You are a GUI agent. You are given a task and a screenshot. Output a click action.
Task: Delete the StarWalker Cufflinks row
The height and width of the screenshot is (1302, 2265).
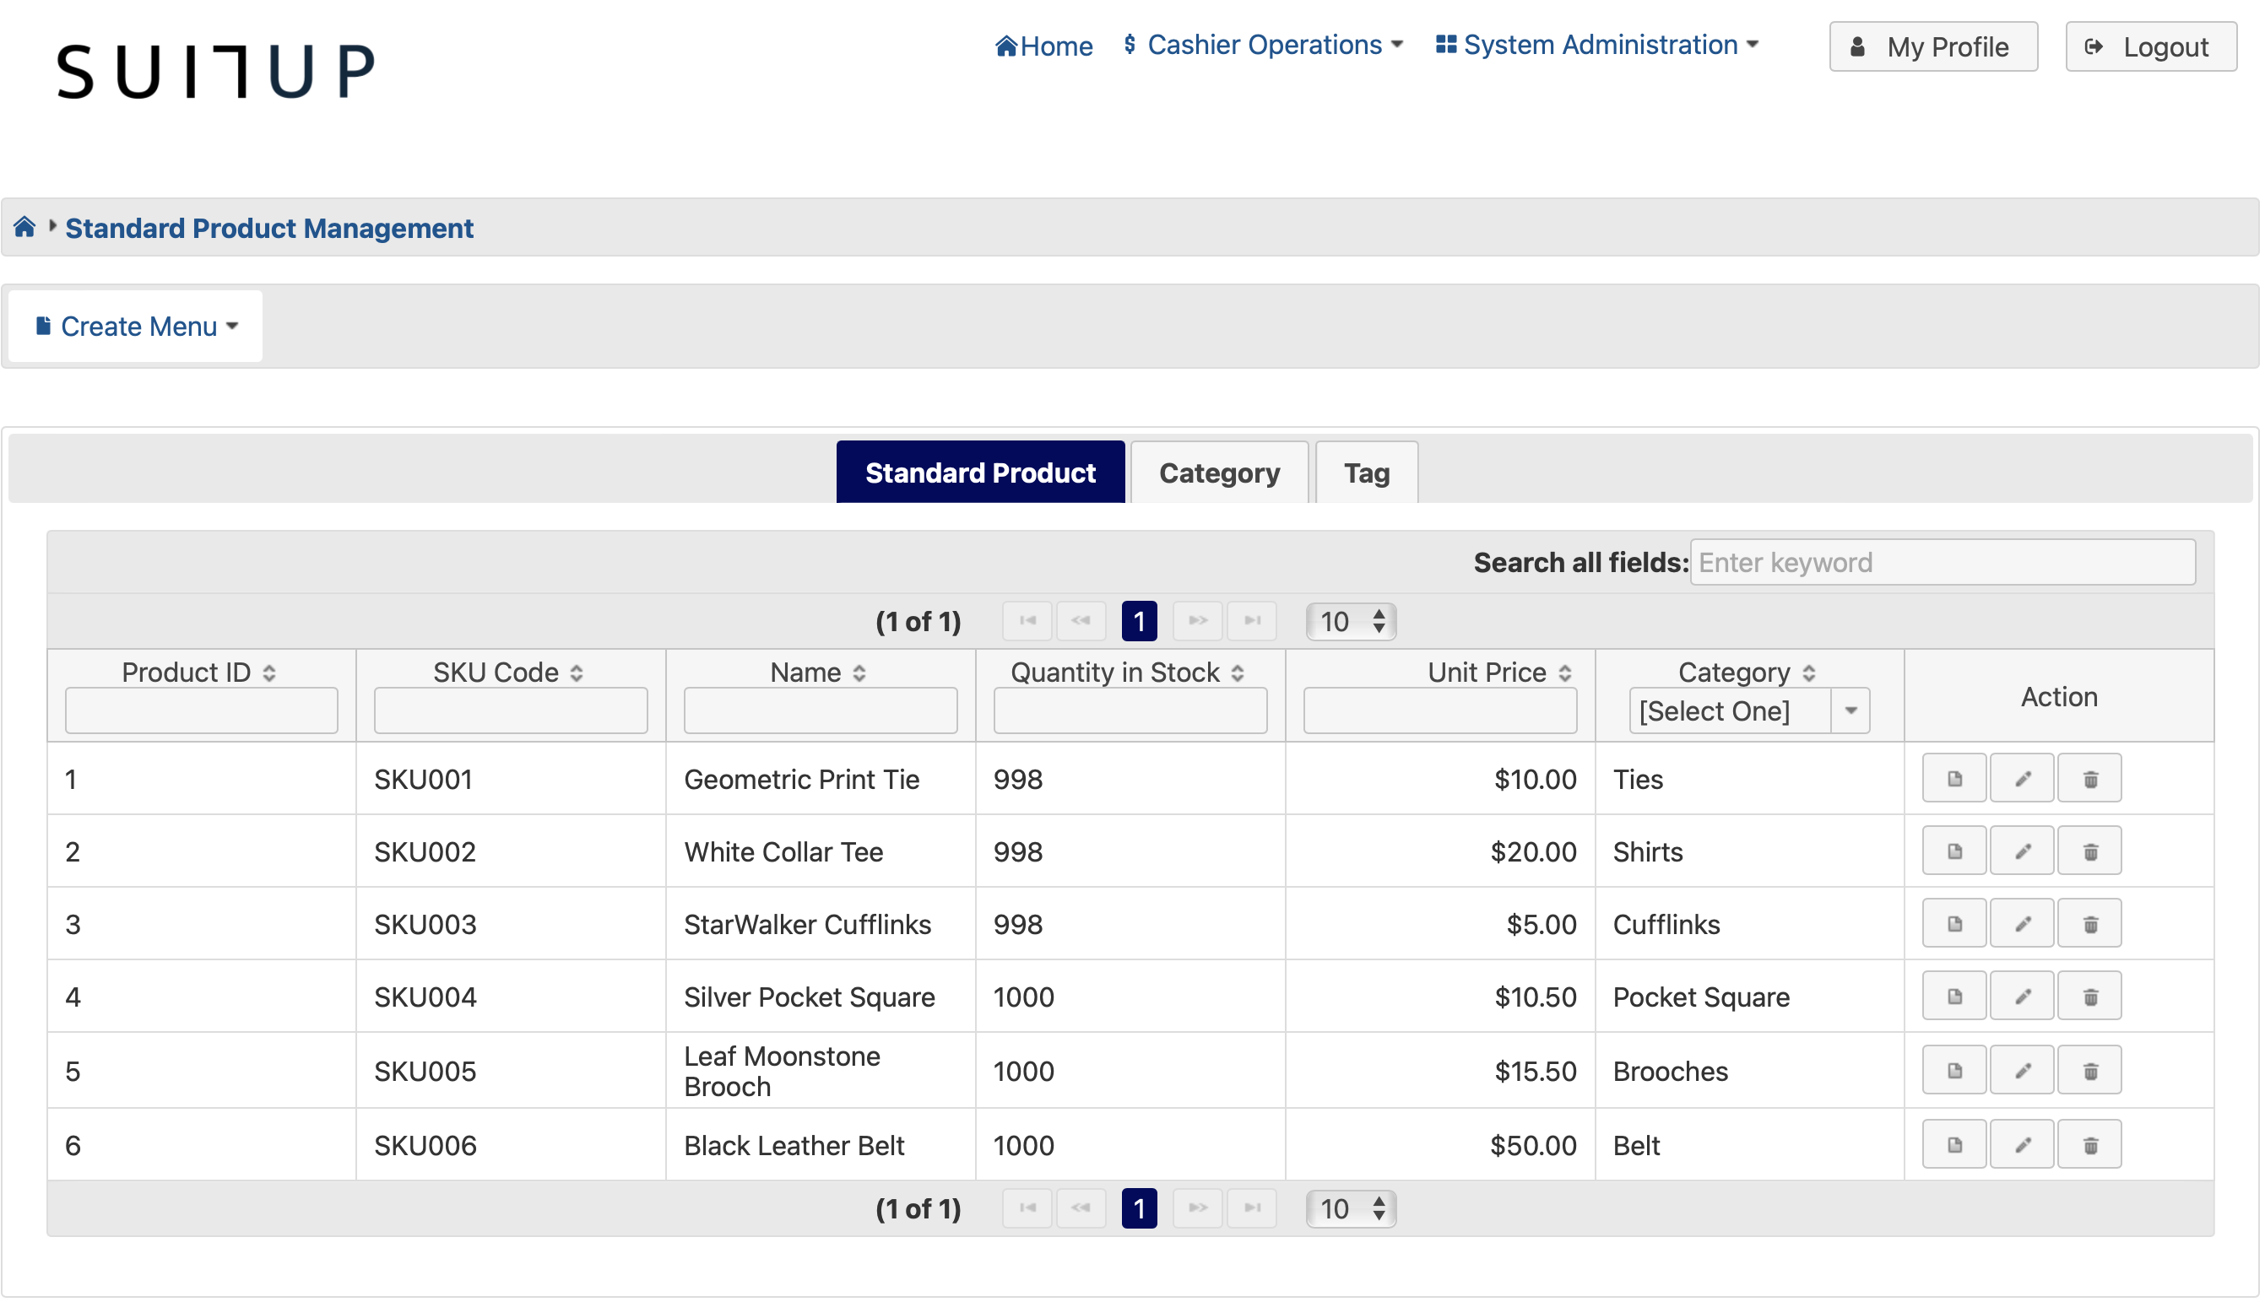(2089, 923)
